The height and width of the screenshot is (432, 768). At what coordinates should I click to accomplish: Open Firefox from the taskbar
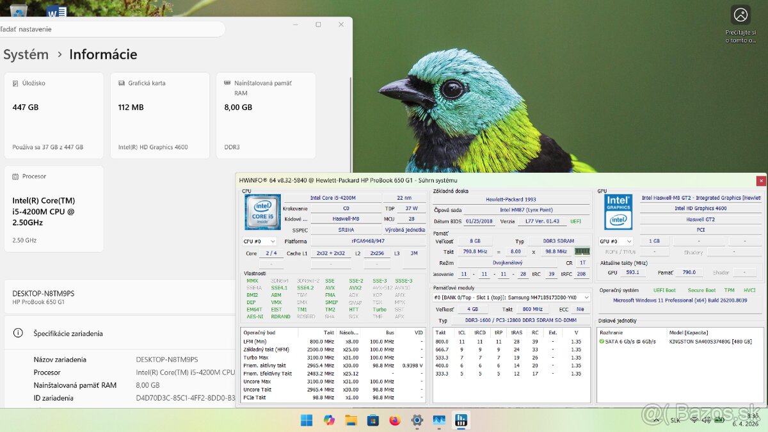tap(395, 420)
